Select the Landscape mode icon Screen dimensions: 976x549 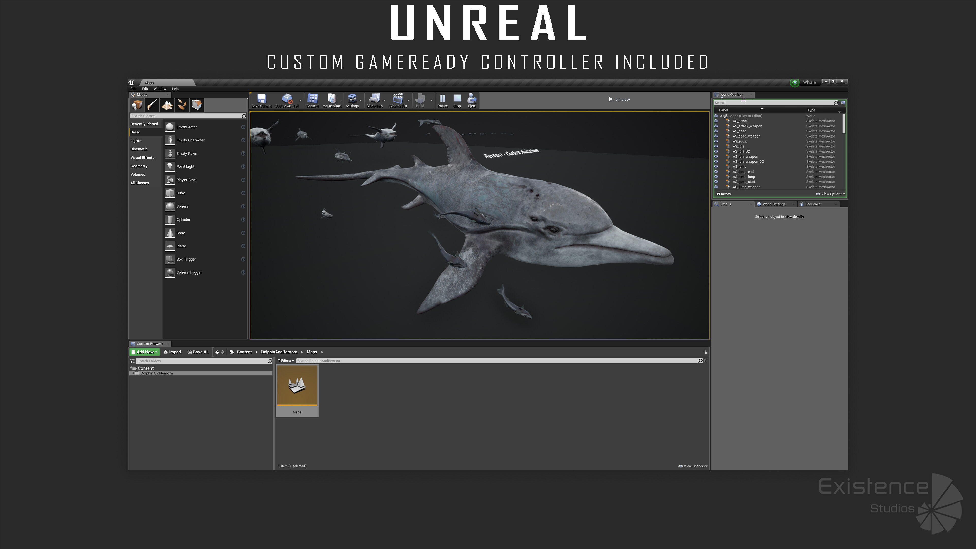click(167, 105)
